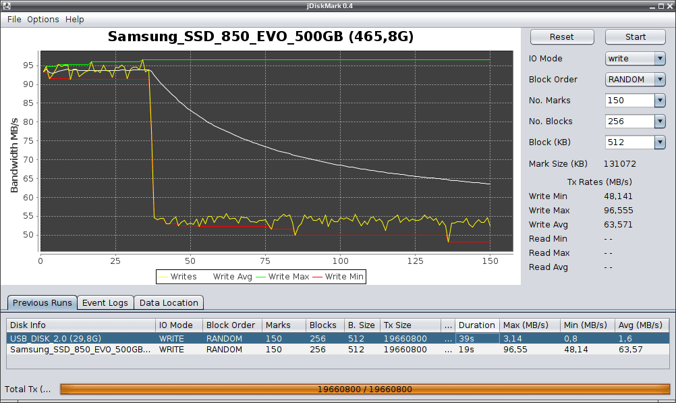The width and height of the screenshot is (676, 403).
Task: Click the Write Min value 48,141
Action: (x=618, y=196)
